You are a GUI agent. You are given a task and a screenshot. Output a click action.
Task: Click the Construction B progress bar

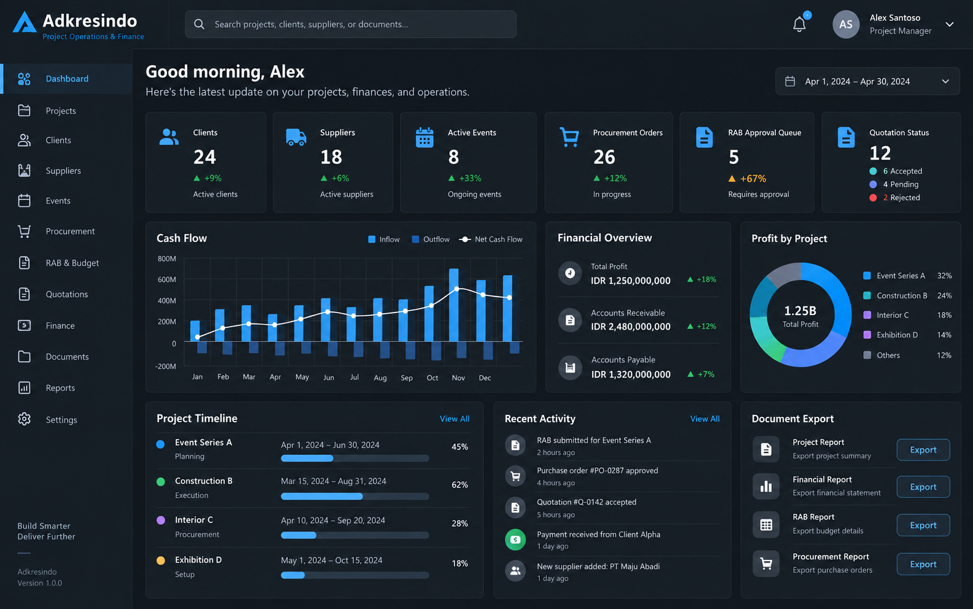[x=355, y=496]
